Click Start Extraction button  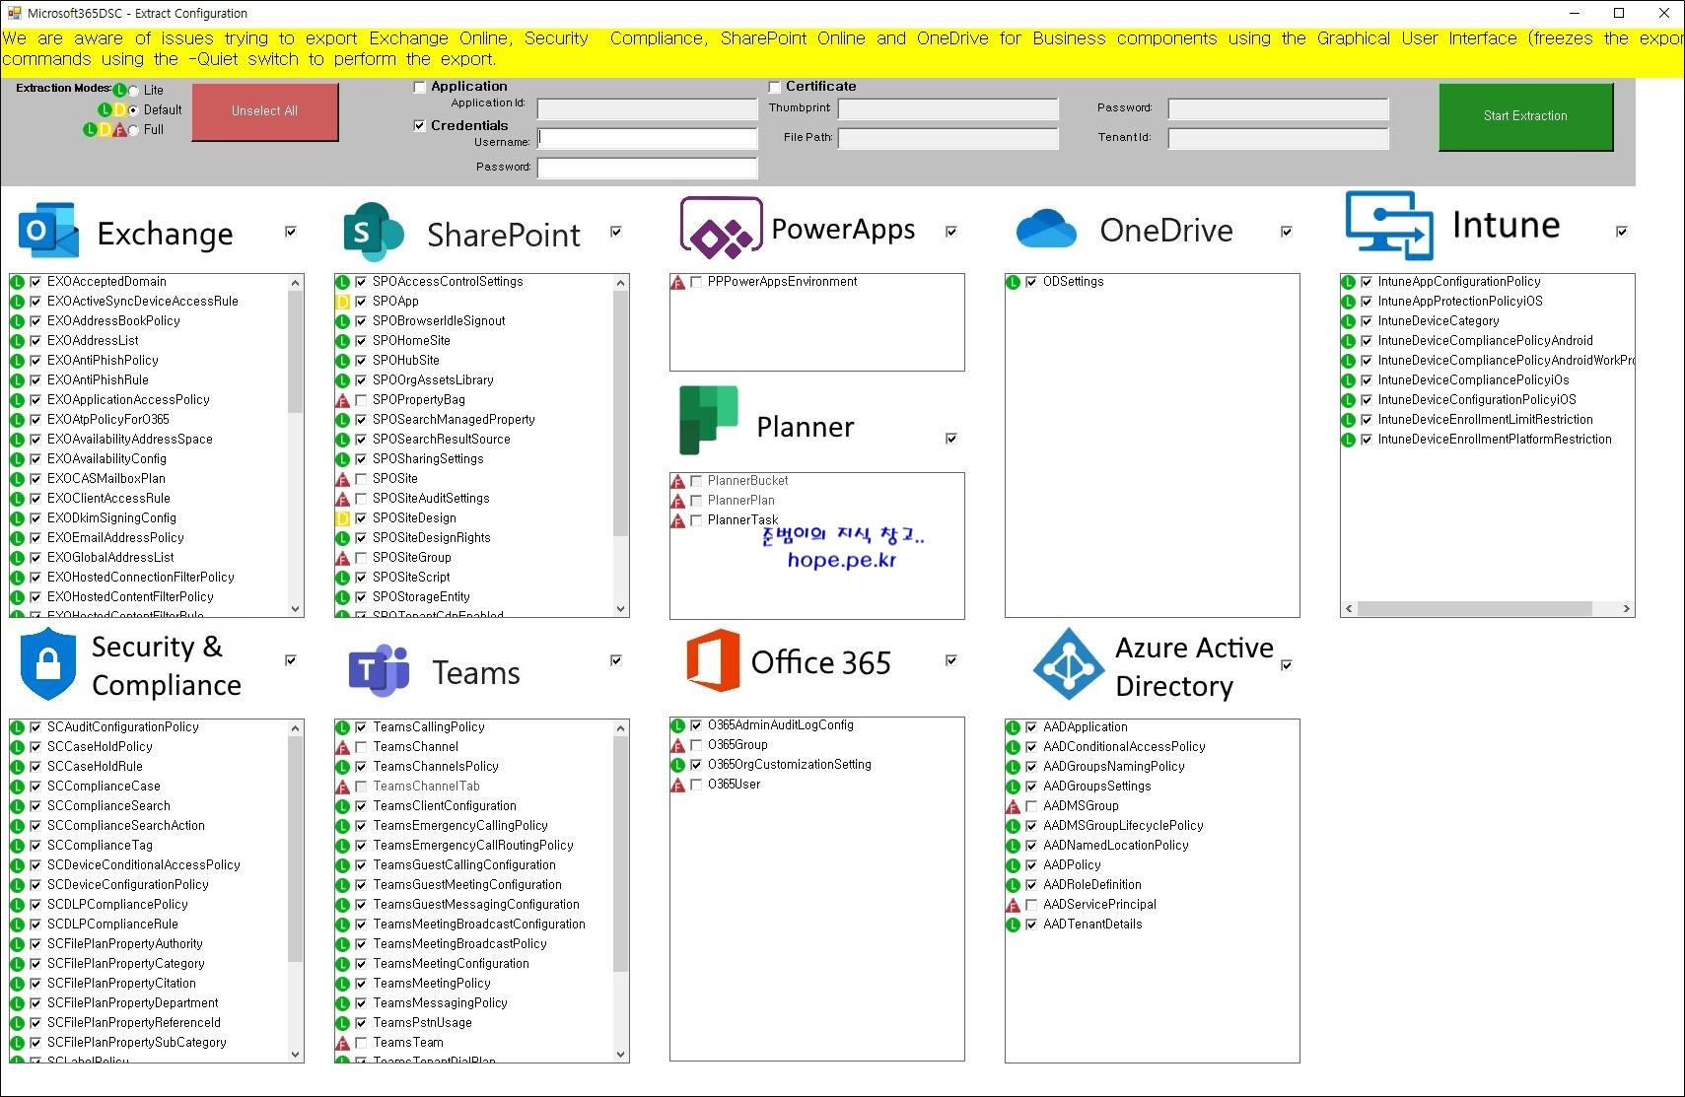click(1525, 116)
